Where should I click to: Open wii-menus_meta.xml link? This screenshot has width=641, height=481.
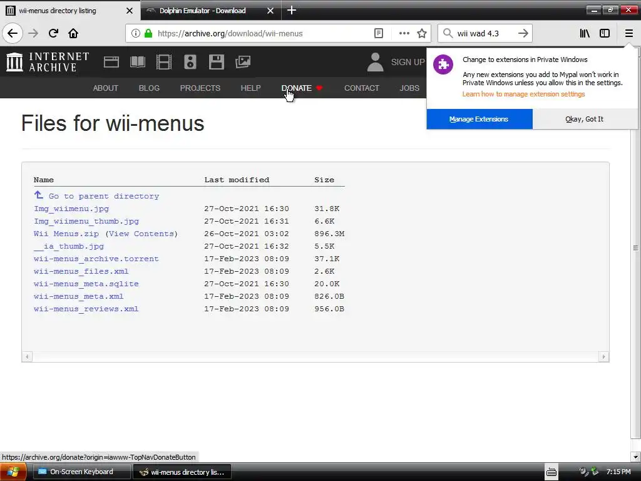coord(78,296)
